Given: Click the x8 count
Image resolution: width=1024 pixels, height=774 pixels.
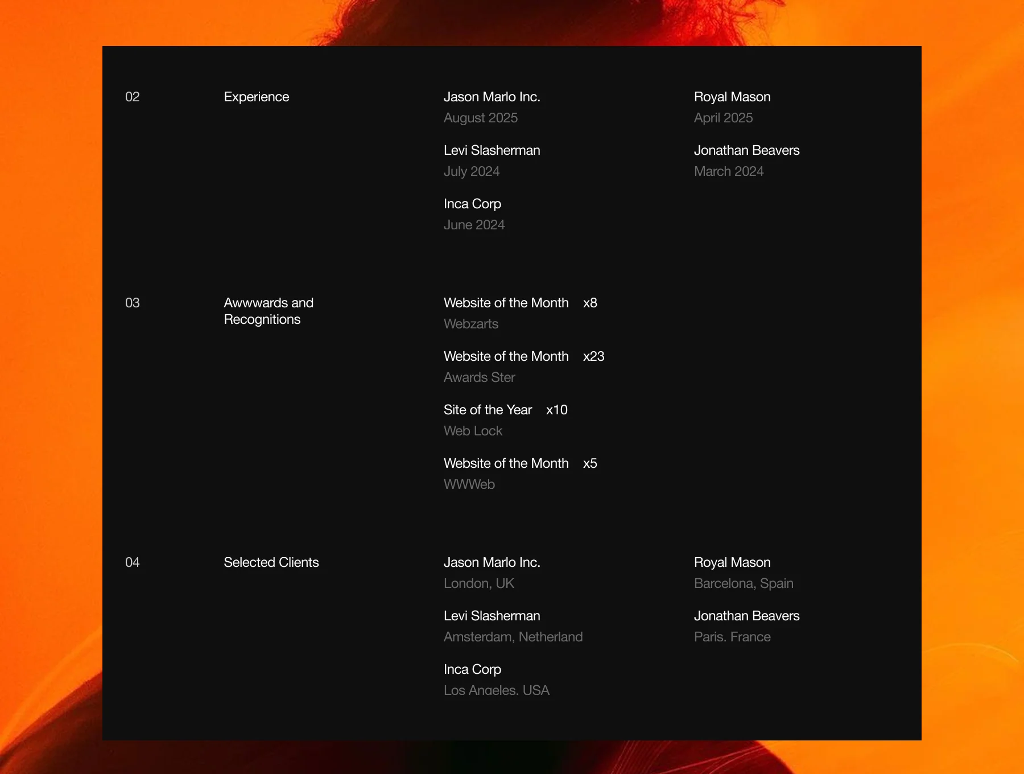Looking at the screenshot, I should (590, 303).
